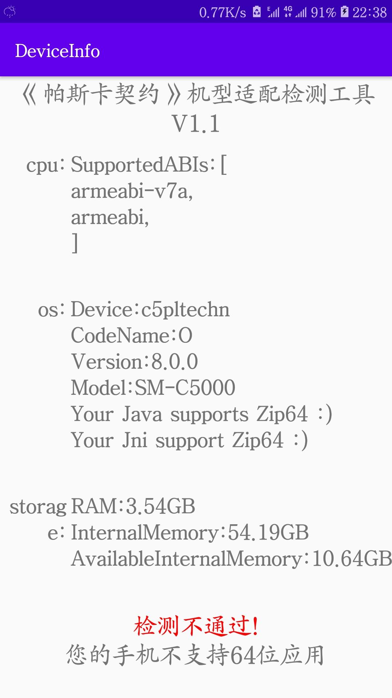392x698 pixels.
Task: Tap the E network signal strength icon
Action: [x=273, y=12]
